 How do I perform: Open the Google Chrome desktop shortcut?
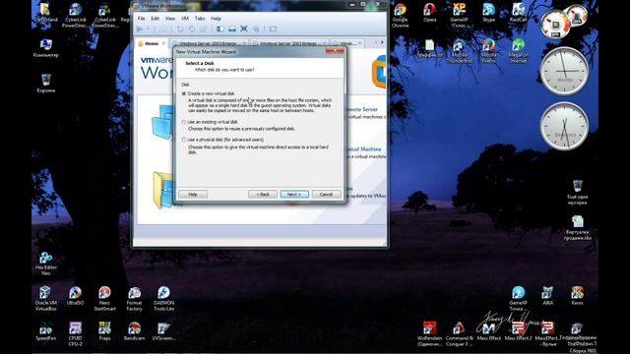[401, 16]
